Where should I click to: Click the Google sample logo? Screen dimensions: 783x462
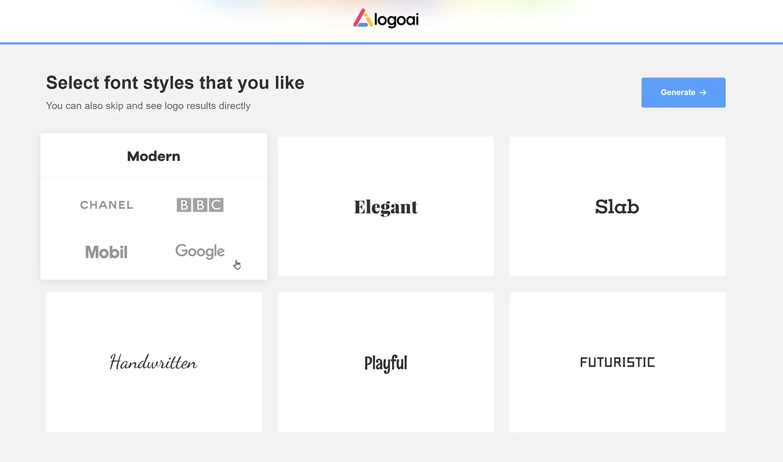pyautogui.click(x=200, y=251)
